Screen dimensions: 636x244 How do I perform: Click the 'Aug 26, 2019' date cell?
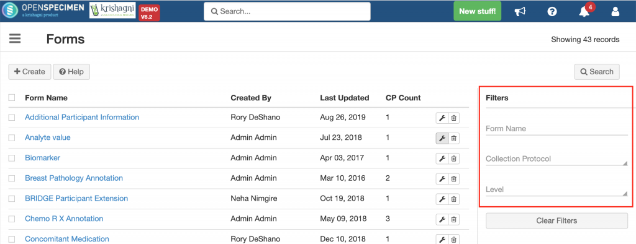tap(343, 117)
